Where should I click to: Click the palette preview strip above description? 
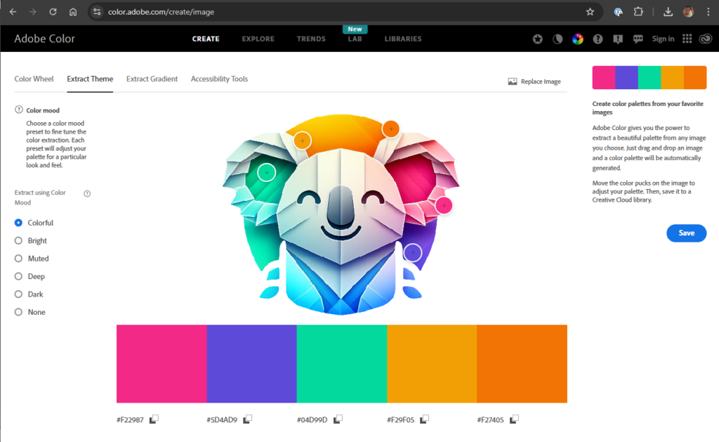[x=649, y=77]
